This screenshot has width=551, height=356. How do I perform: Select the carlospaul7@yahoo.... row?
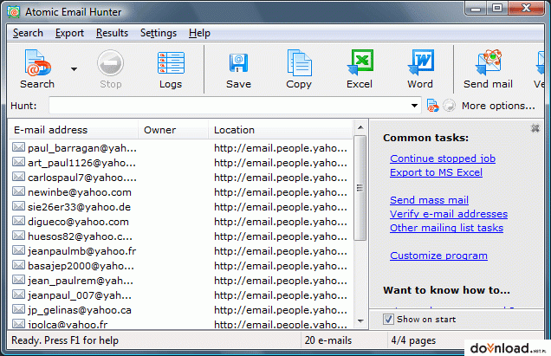click(180, 178)
